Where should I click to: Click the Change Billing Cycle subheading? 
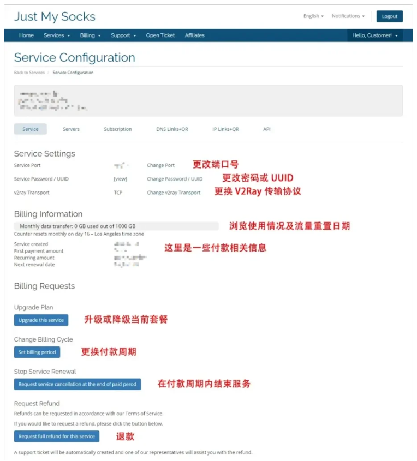(x=44, y=339)
